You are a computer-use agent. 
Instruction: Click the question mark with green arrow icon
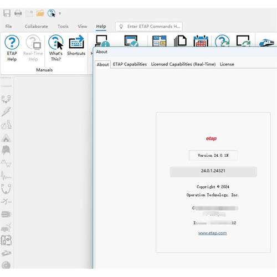click(222, 40)
